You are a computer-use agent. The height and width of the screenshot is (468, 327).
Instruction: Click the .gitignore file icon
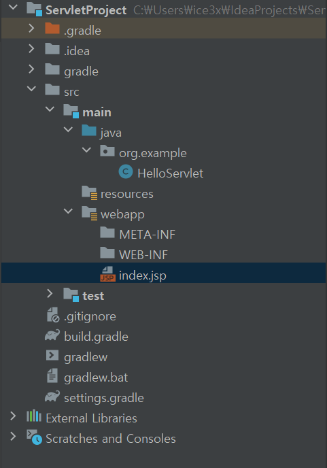53,315
